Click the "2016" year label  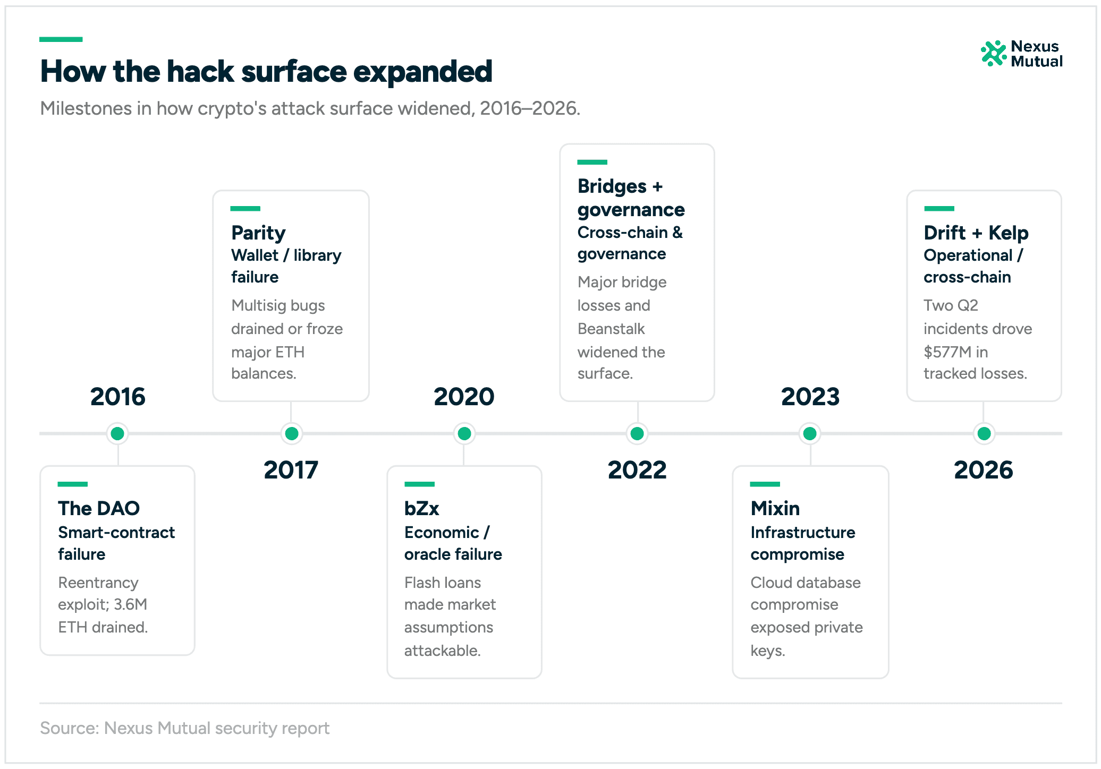tap(117, 397)
